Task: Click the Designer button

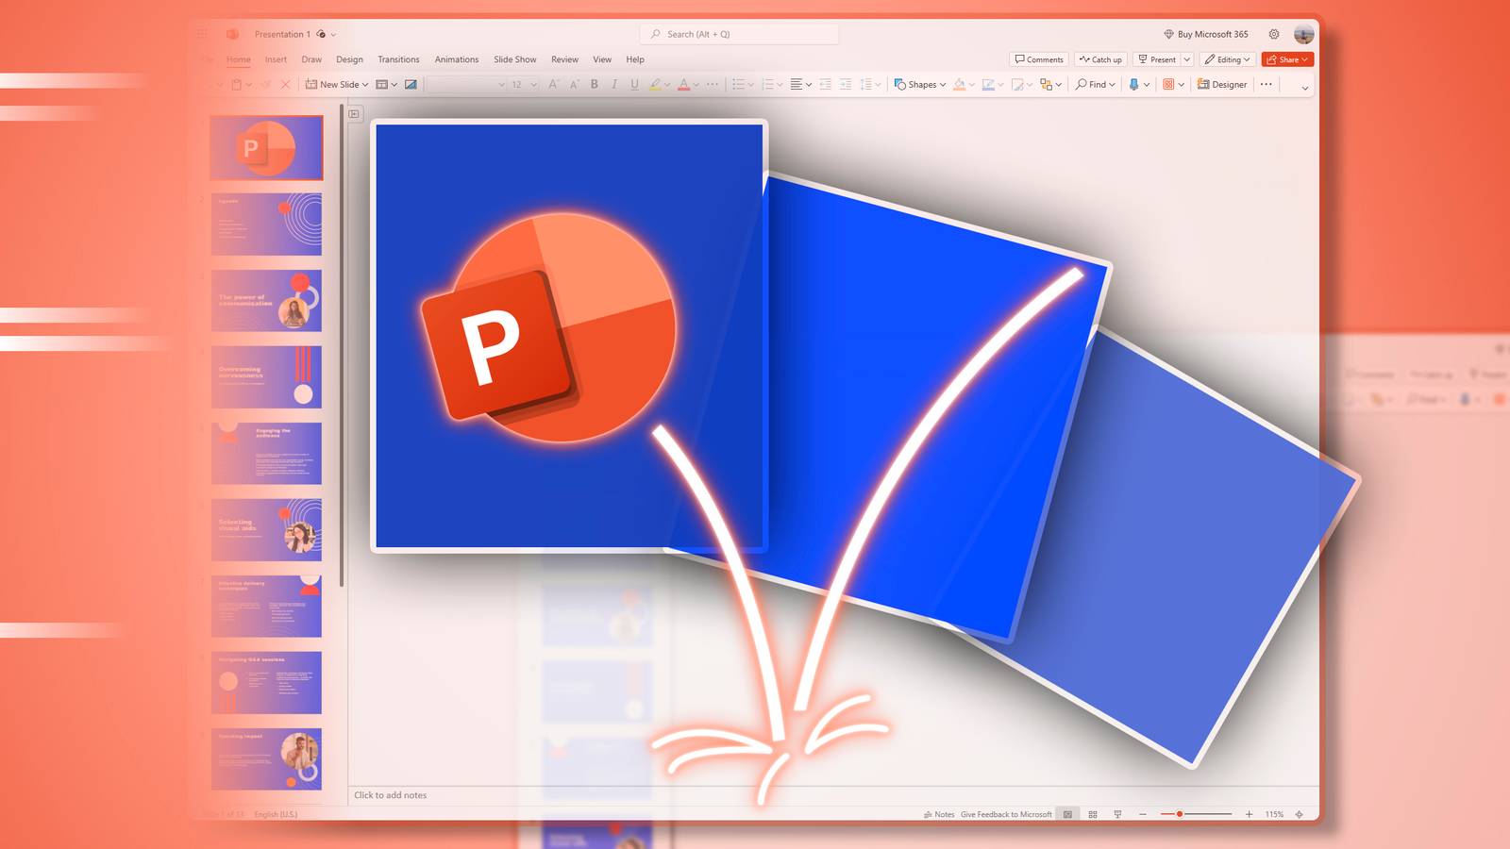Action: coord(1222,84)
